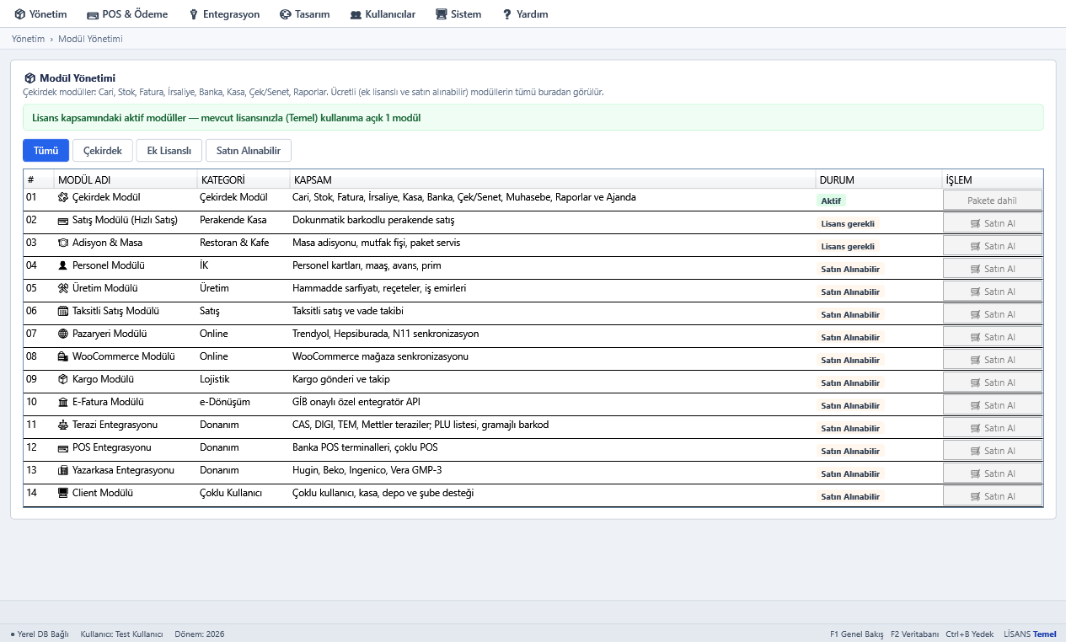Click the F1 Genel Bakış shortcut
Image resolution: width=1066 pixels, height=642 pixels.
click(x=857, y=634)
